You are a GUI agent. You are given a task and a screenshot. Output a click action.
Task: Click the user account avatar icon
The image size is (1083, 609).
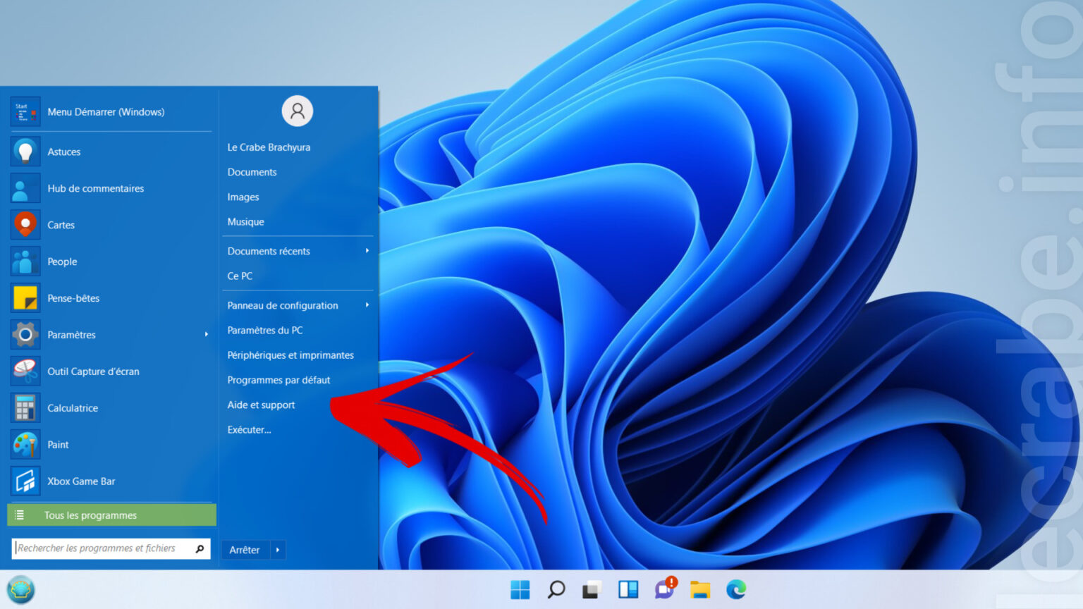(298, 111)
